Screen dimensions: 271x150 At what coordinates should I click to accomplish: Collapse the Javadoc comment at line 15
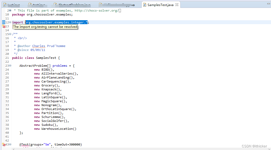point(10,34)
